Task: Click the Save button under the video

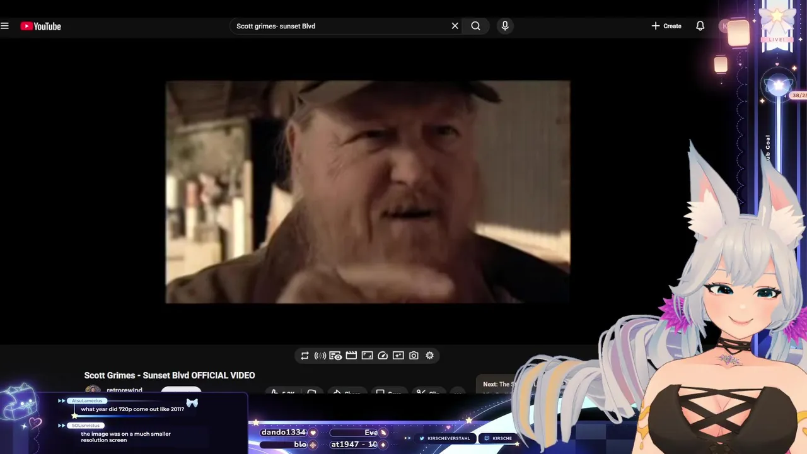Action: 388,392
